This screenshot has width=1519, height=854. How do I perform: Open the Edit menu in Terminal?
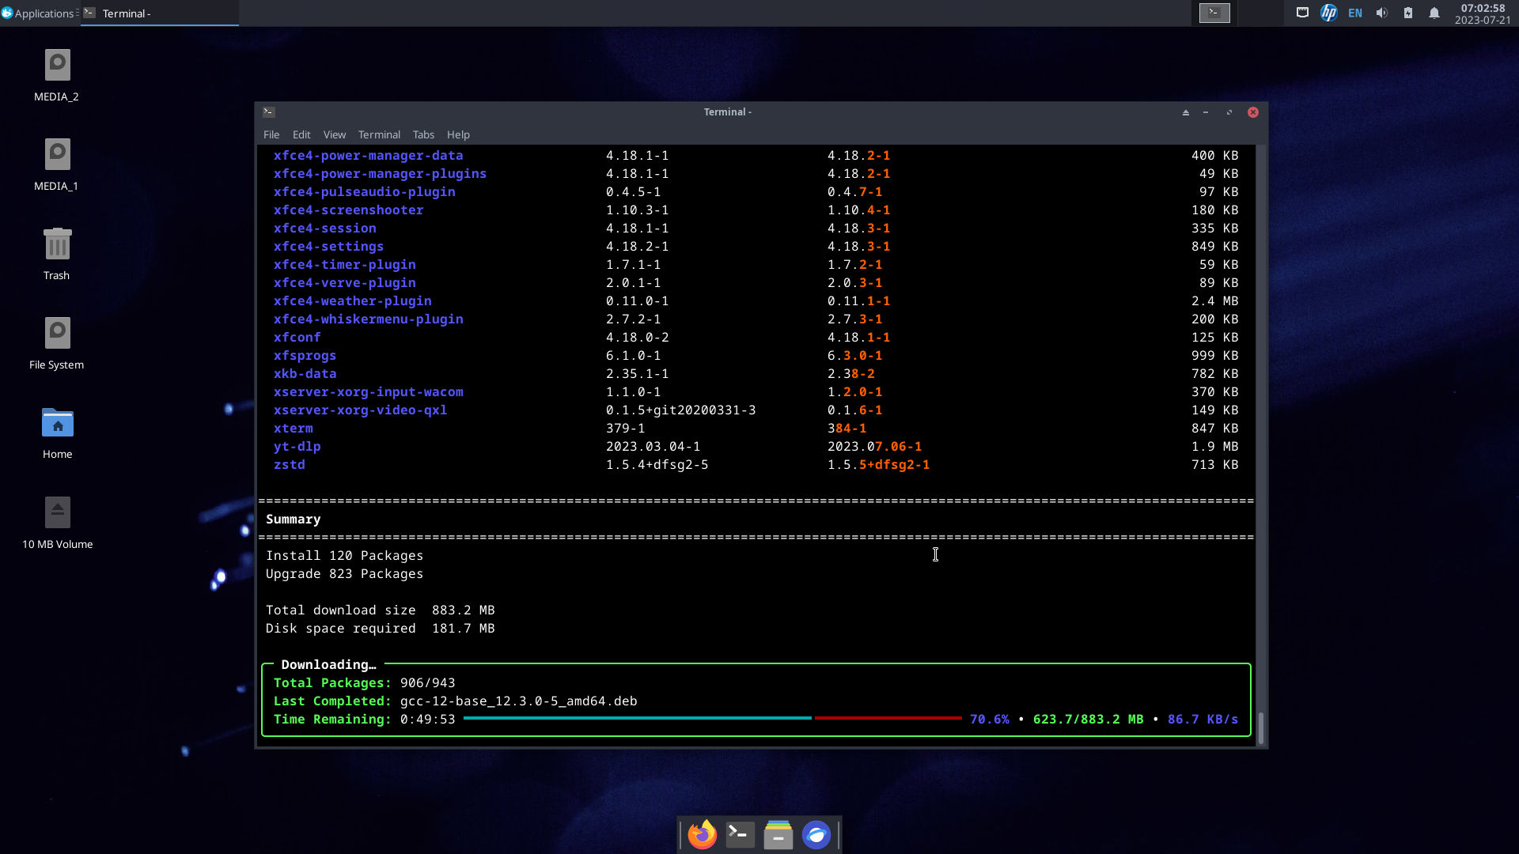pyautogui.click(x=301, y=134)
